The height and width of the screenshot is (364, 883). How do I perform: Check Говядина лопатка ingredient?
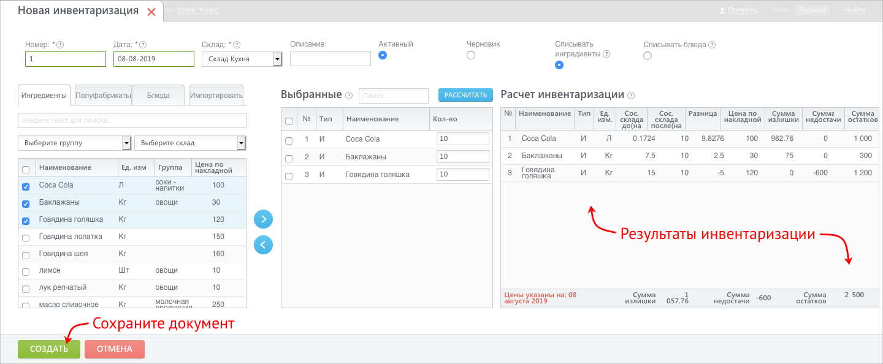26,238
